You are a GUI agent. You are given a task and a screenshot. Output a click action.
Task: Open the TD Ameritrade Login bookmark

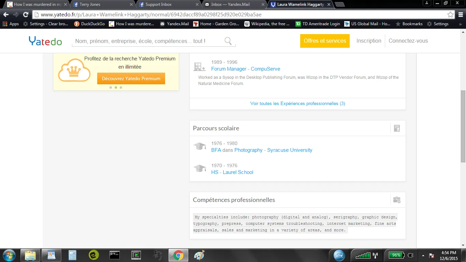(318, 24)
